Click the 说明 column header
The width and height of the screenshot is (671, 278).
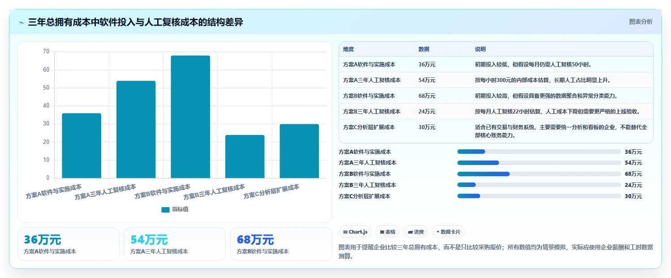[x=480, y=49]
